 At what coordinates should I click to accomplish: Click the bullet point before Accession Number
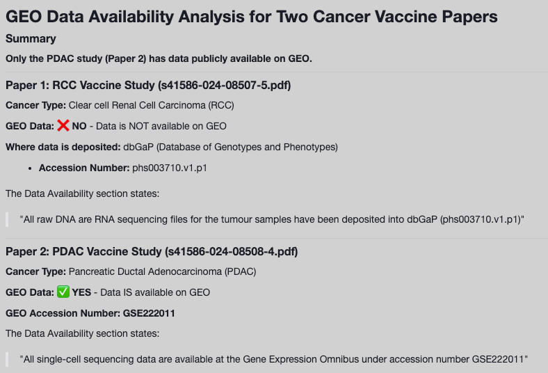(x=31, y=168)
